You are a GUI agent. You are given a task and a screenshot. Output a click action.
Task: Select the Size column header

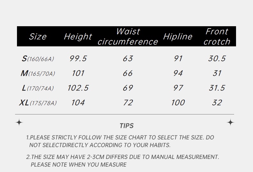click(38, 36)
